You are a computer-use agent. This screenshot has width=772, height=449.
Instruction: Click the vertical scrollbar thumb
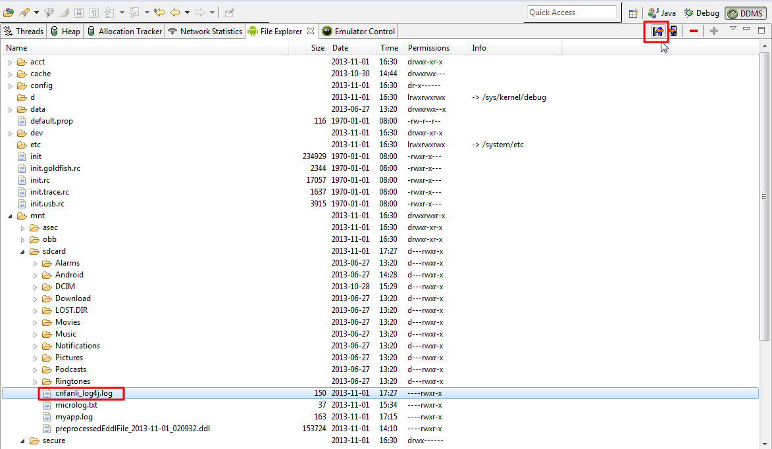point(765,196)
